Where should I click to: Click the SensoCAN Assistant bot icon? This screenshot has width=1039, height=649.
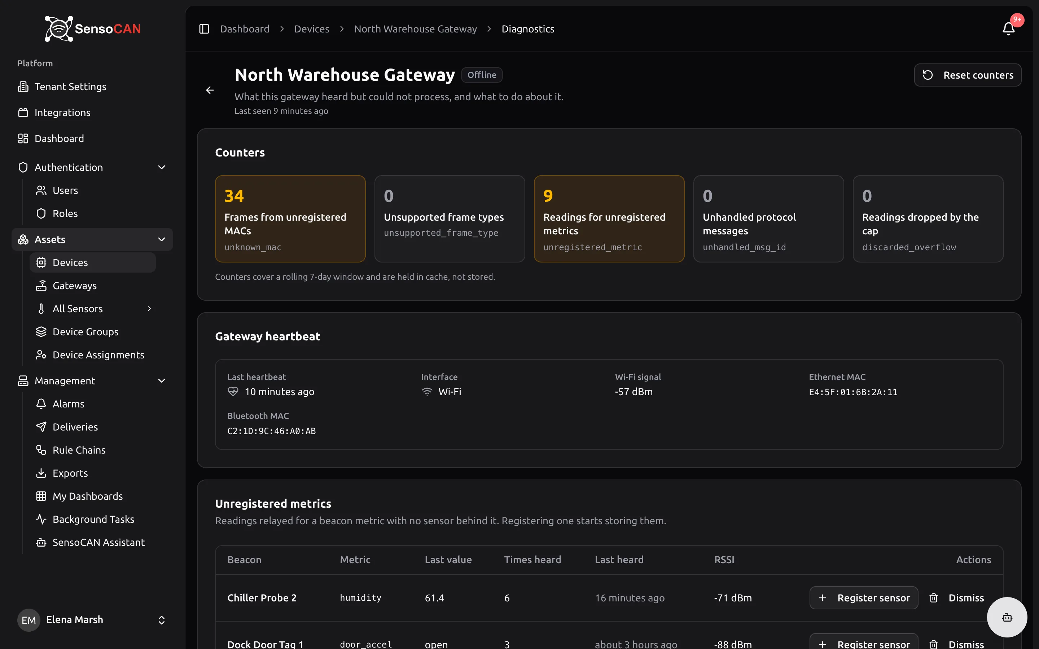tap(41, 543)
